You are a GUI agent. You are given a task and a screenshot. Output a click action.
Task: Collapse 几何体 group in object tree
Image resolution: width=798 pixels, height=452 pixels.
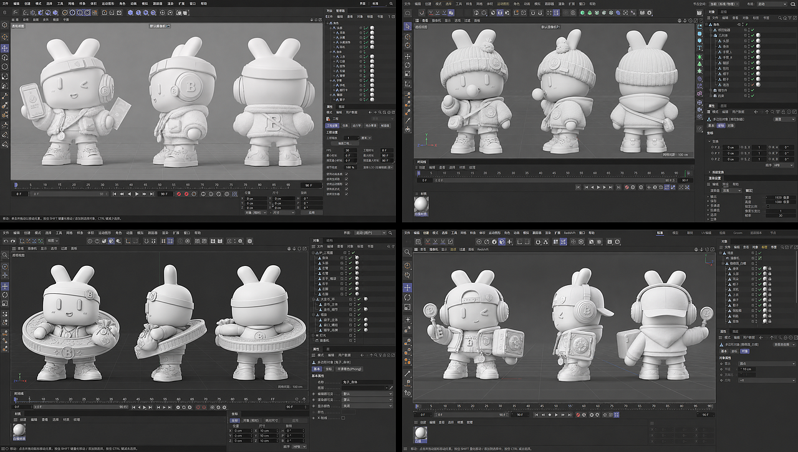[x=711, y=34]
